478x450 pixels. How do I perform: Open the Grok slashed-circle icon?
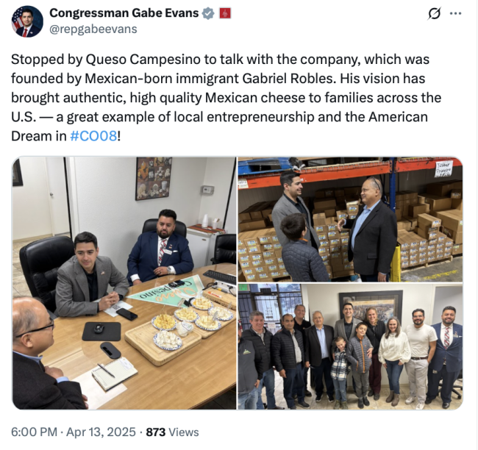click(x=434, y=14)
